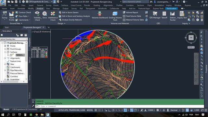
Task: Expand the Ground Data panel
Action: pyautogui.click(x=16, y=23)
